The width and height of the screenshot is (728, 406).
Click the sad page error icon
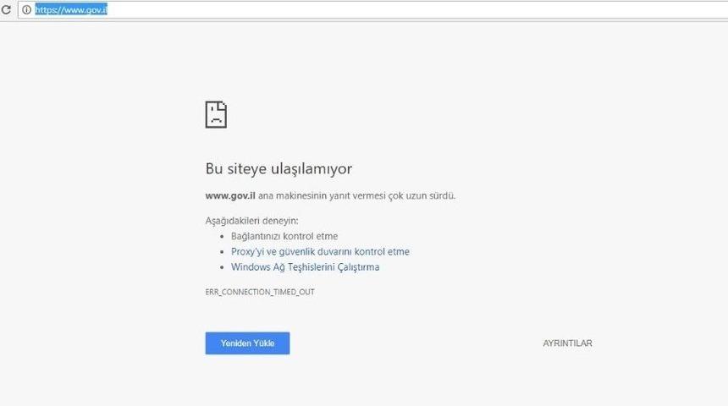pyautogui.click(x=216, y=114)
